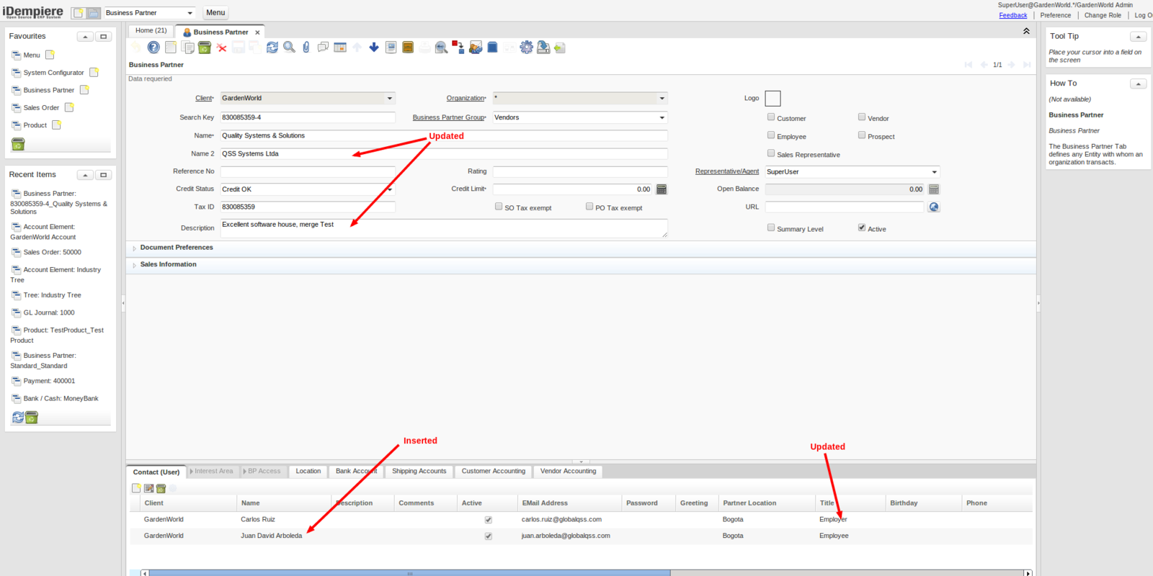
Task: Open the record lookup magnifier icon
Action: [289, 48]
